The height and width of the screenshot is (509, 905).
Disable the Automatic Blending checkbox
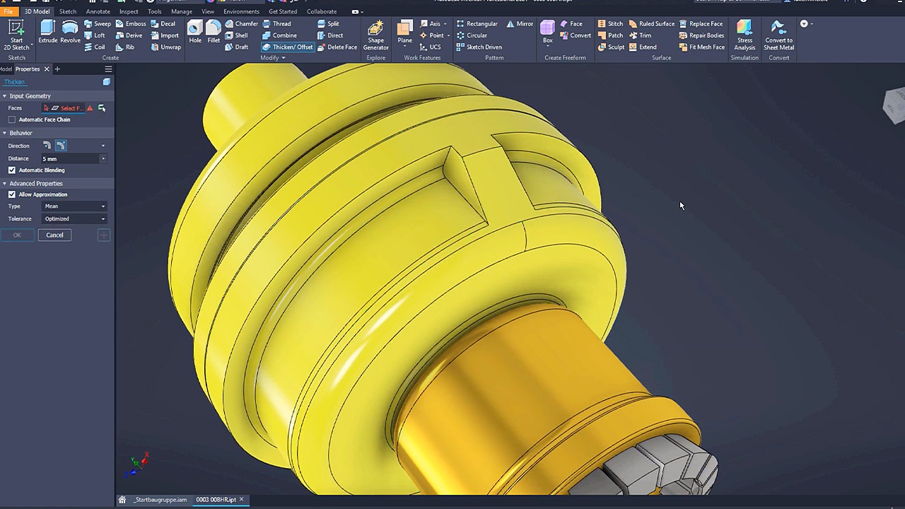12,170
